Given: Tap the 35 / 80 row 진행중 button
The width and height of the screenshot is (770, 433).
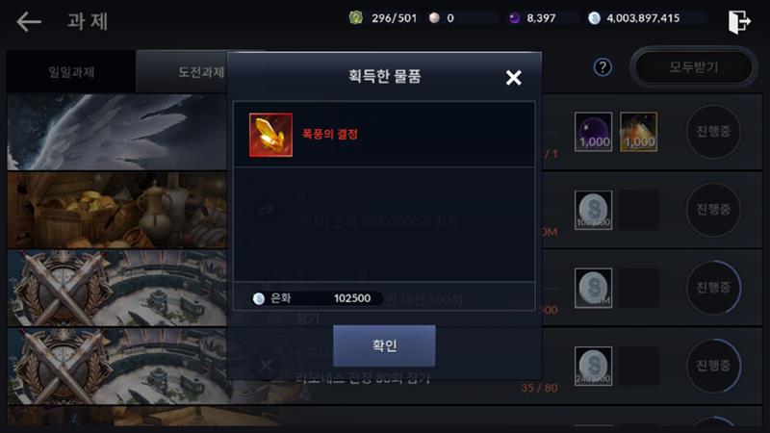Looking at the screenshot, I should click(x=713, y=366).
